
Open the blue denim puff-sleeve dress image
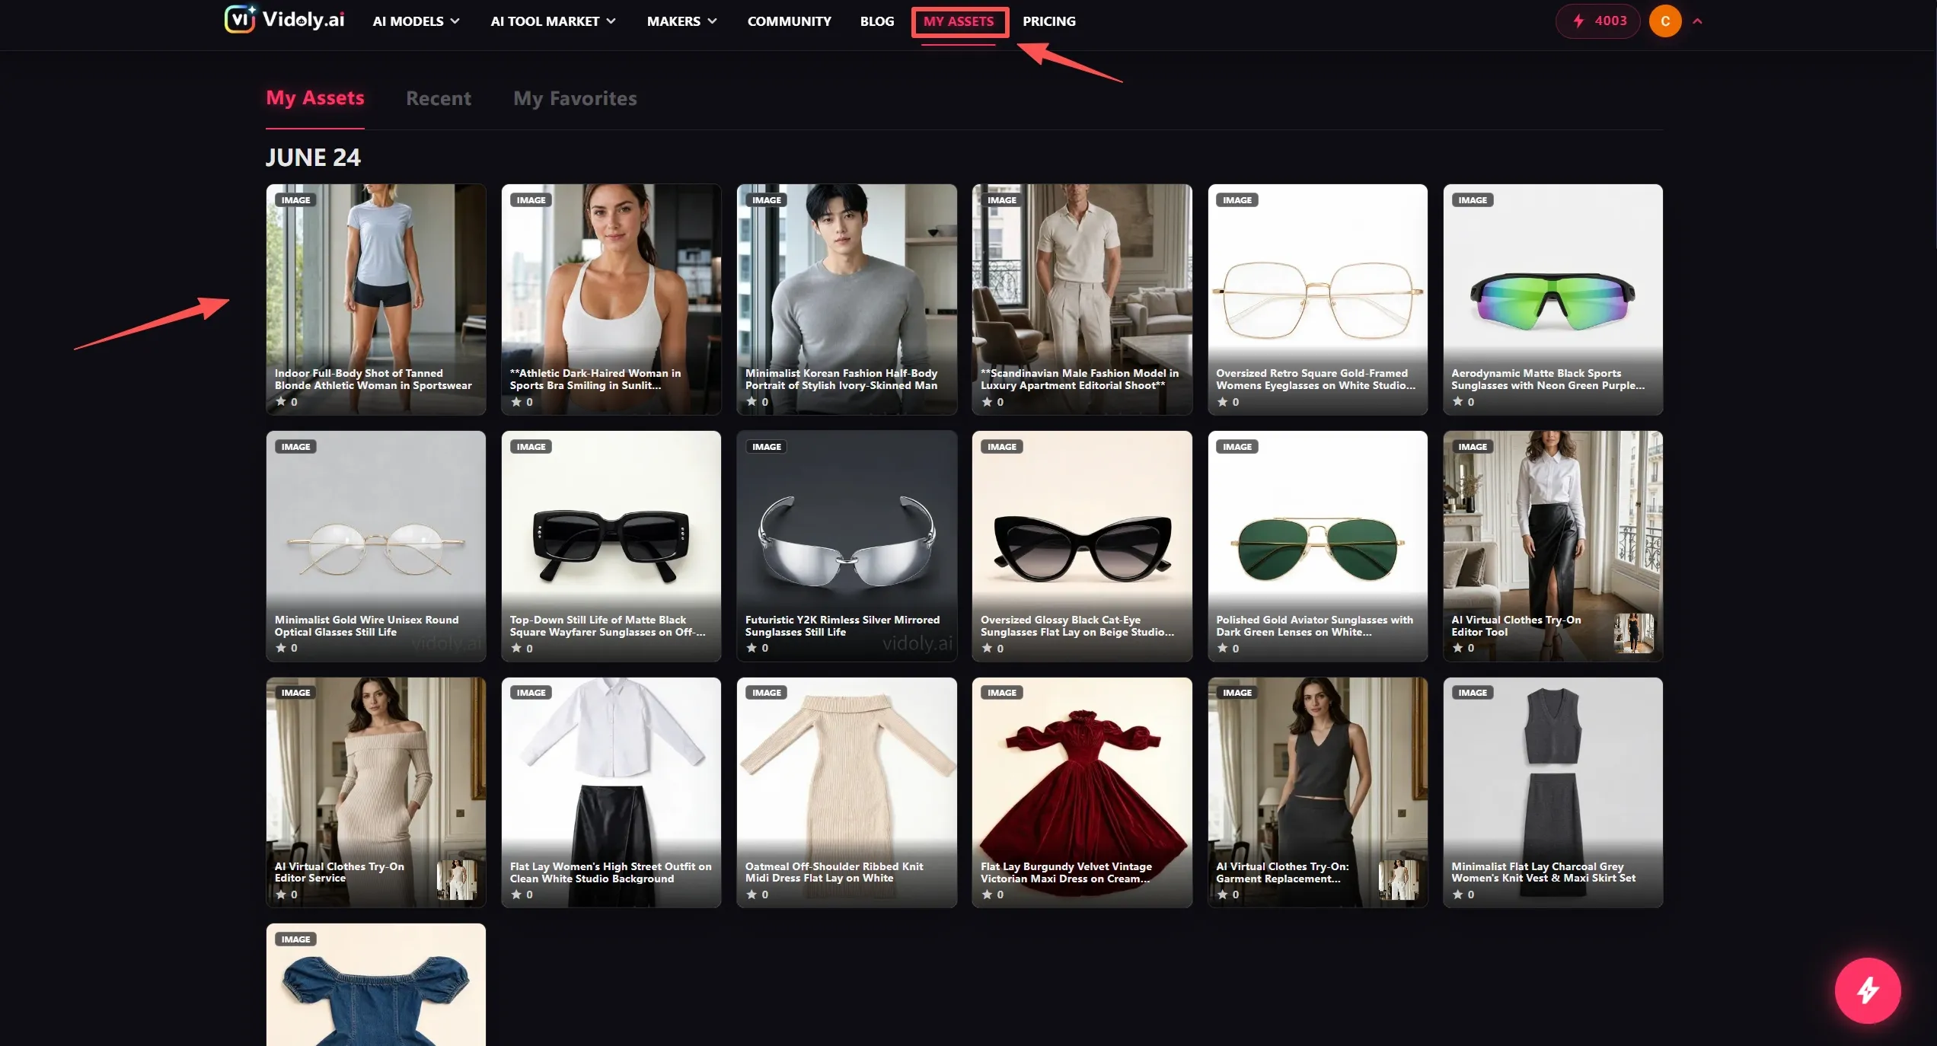tap(376, 985)
